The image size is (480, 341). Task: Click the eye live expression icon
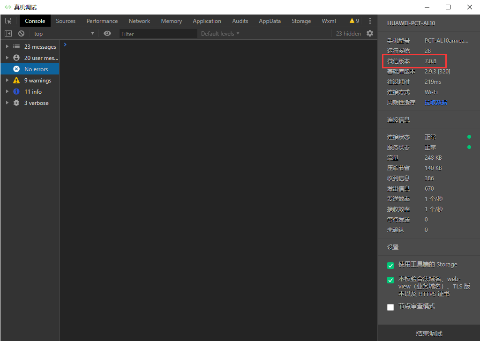click(x=107, y=33)
